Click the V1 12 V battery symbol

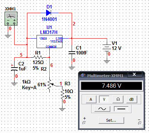107,48
